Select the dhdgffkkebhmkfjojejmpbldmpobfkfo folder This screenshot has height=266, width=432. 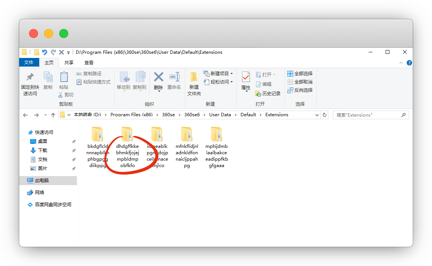point(127,135)
